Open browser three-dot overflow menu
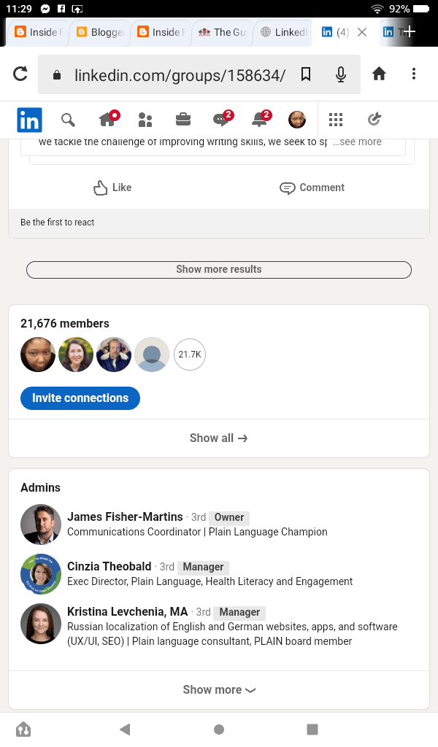The image size is (438, 747). tap(414, 74)
